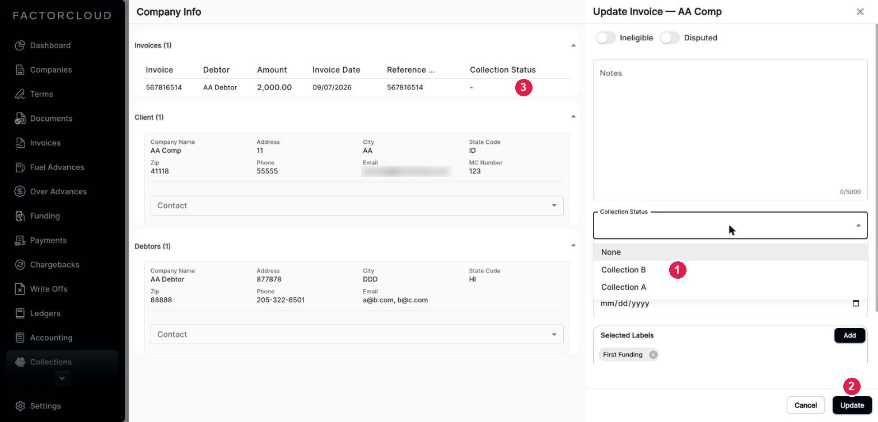The image size is (878, 422).
Task: Open the Fuel Advances icon
Action: (20, 167)
